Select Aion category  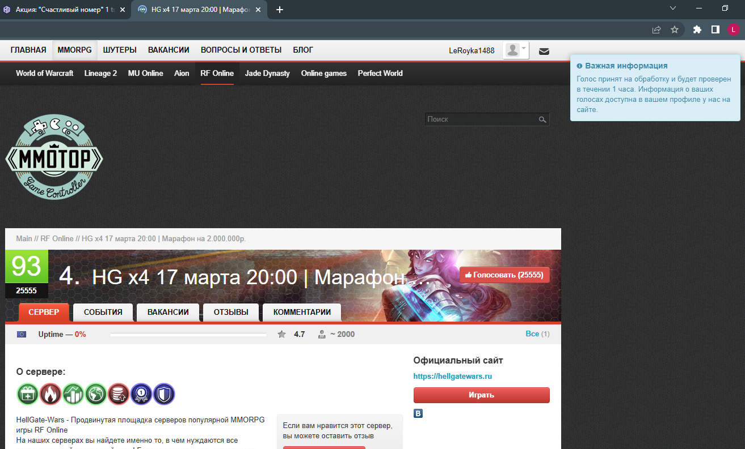(x=182, y=73)
